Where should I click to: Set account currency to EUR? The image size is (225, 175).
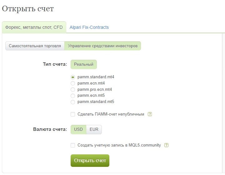tap(94, 130)
